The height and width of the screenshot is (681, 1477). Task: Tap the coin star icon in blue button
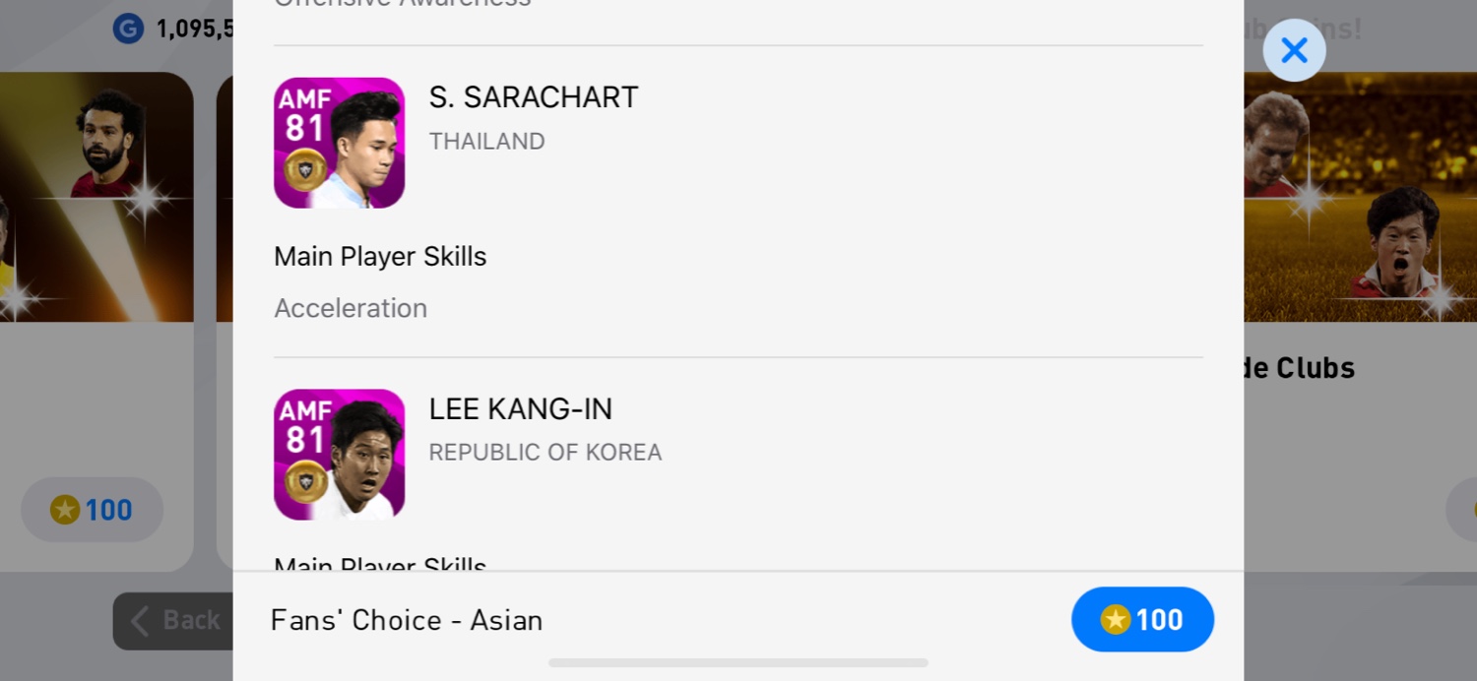tap(1115, 619)
